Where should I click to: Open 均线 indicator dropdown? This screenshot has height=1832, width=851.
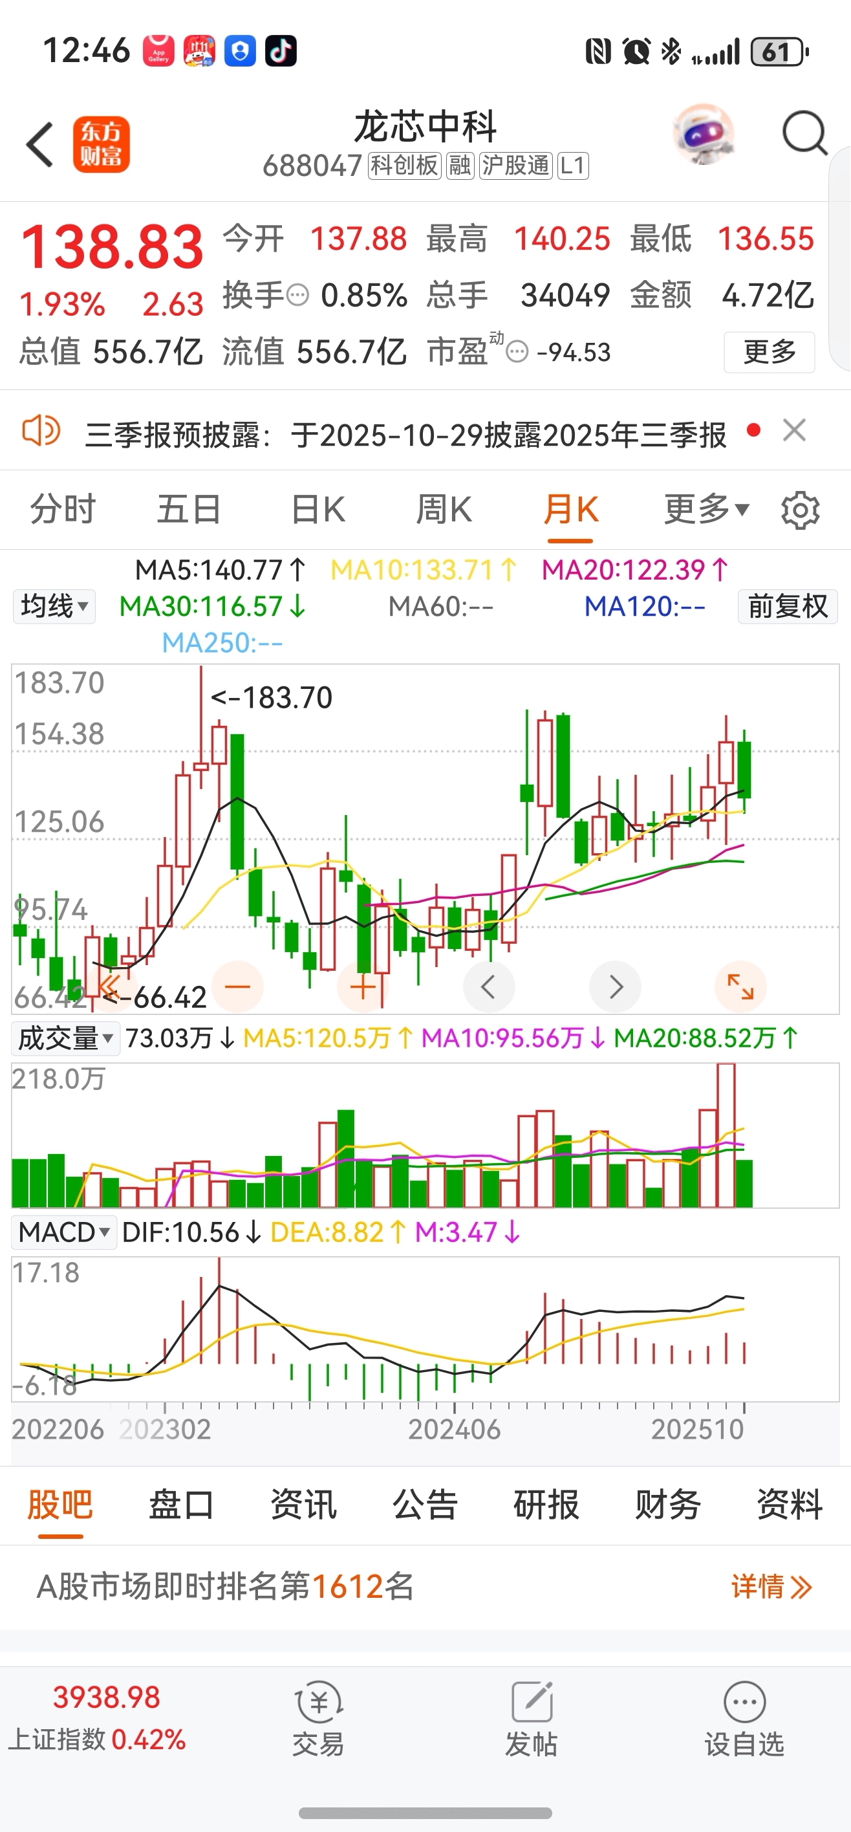(54, 607)
